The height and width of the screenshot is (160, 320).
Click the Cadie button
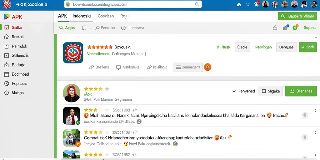(242, 47)
